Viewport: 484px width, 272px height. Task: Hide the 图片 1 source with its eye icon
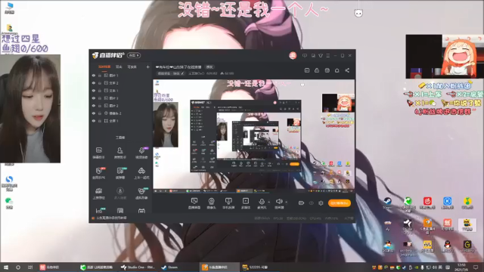(x=94, y=76)
